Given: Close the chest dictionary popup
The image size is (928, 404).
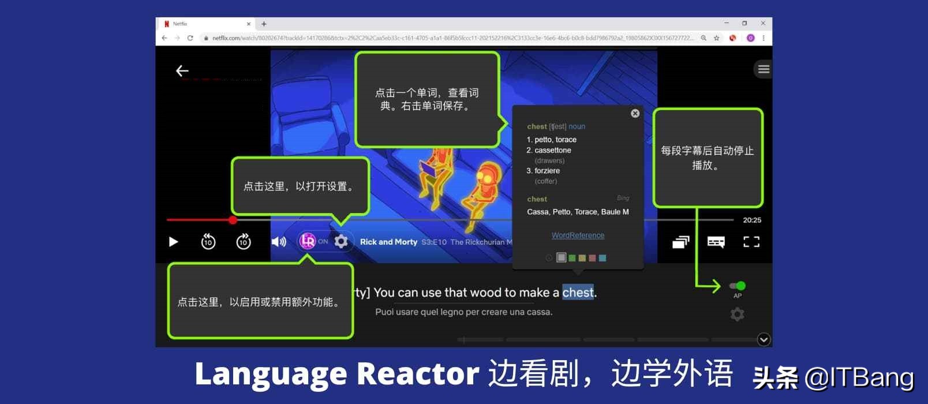Looking at the screenshot, I should (635, 113).
